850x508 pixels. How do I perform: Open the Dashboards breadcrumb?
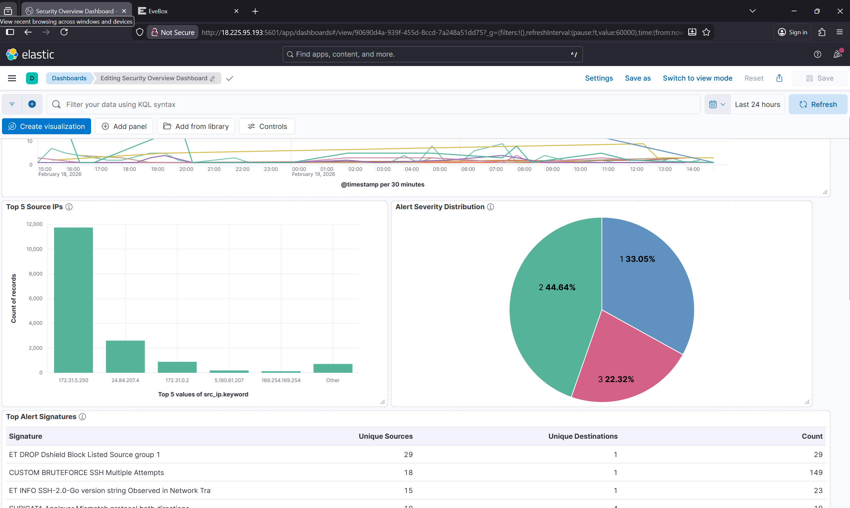coord(69,78)
